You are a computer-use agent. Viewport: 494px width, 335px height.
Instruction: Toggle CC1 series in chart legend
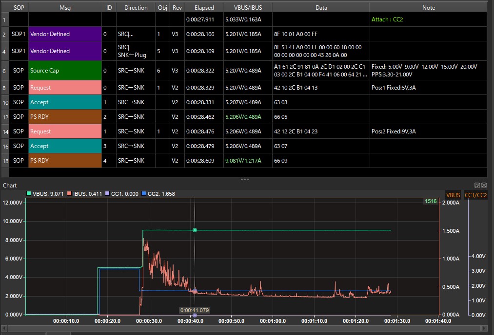(121, 194)
